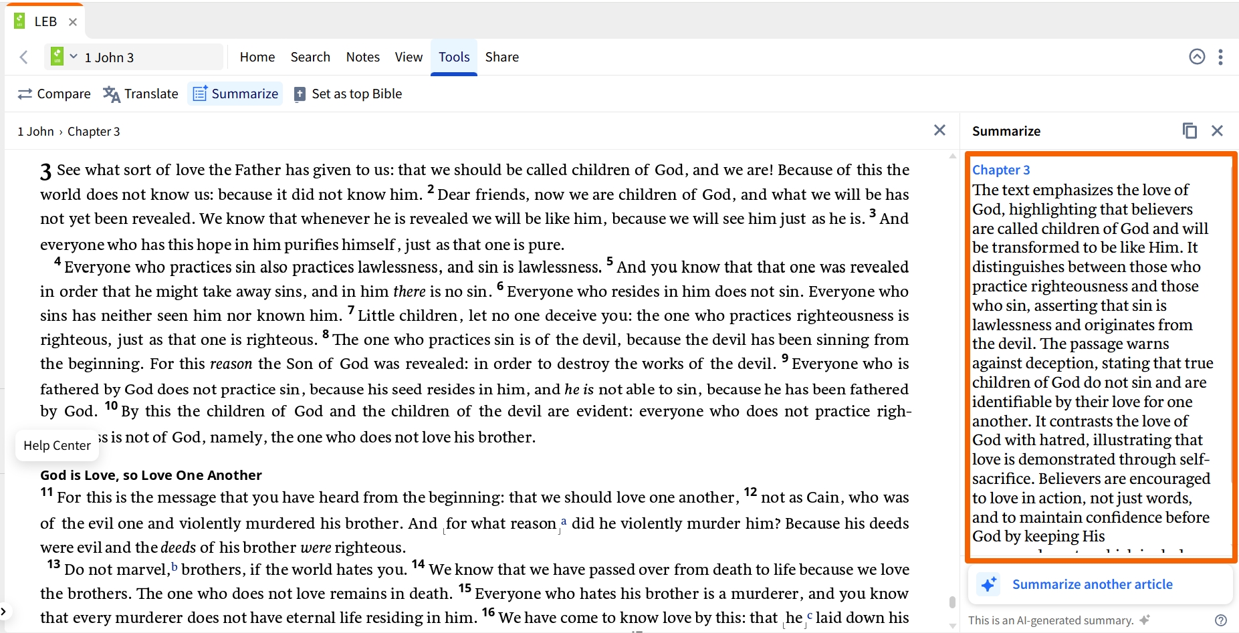Open the Search menu
This screenshot has height=633, width=1239.
click(x=310, y=57)
